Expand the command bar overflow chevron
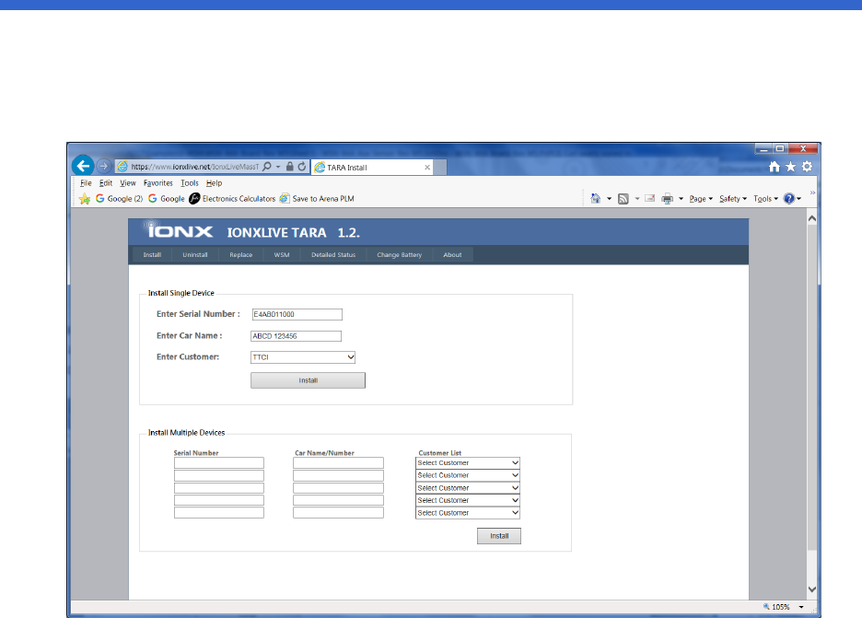Viewport: 862px width, 618px height. pos(812,193)
